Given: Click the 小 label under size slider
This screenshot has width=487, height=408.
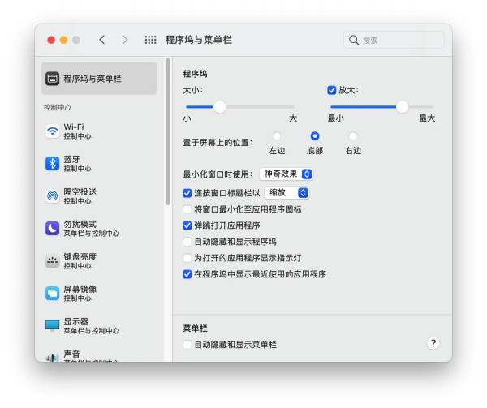Looking at the screenshot, I should coord(187,118).
